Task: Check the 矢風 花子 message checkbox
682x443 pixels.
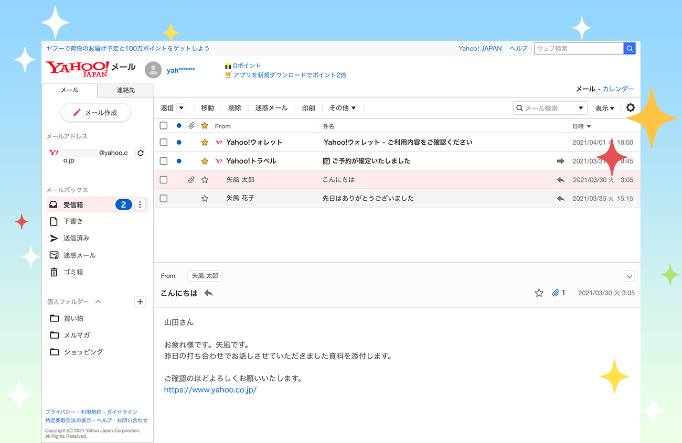Action: point(164,199)
